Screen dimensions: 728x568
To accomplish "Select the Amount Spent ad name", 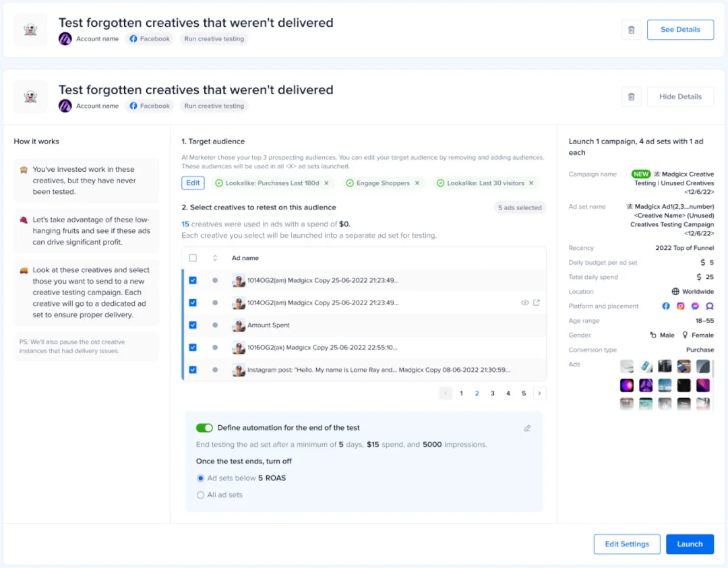I will 268,325.
